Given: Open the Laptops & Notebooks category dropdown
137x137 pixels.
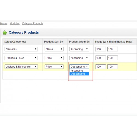Looking at the screenshot, I should click(21, 67).
